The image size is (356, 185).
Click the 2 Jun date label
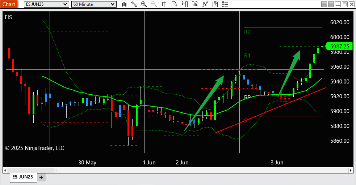(182, 163)
